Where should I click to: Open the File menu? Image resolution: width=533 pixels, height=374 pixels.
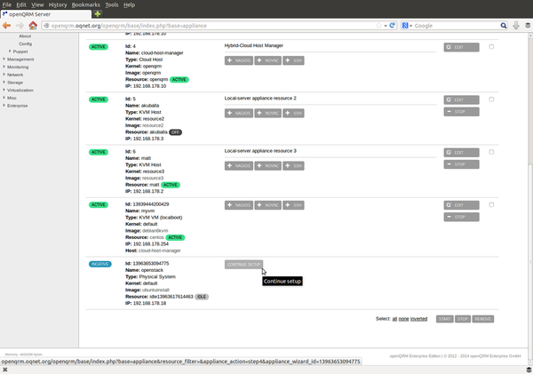click(7, 4)
